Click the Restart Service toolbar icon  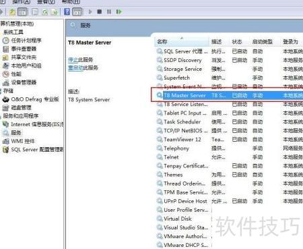(119, 11)
